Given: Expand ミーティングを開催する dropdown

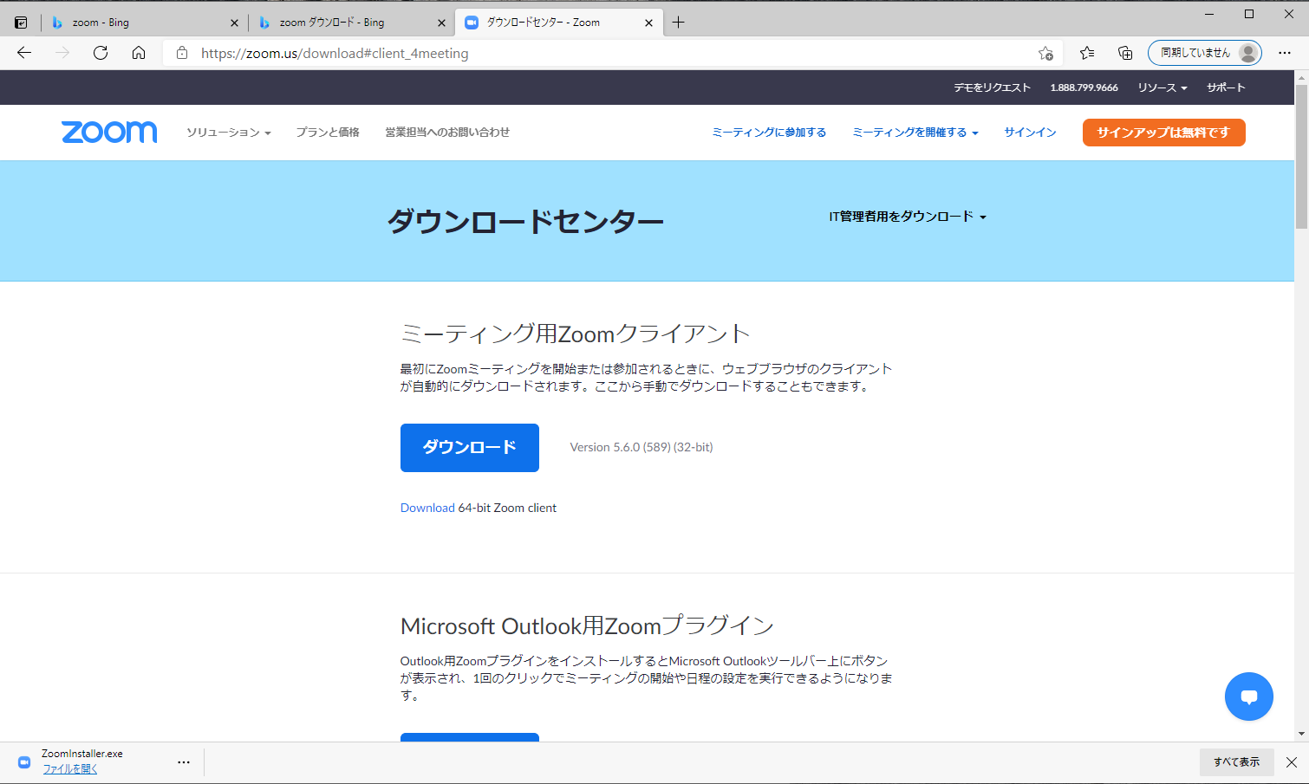Looking at the screenshot, I should coord(915,133).
